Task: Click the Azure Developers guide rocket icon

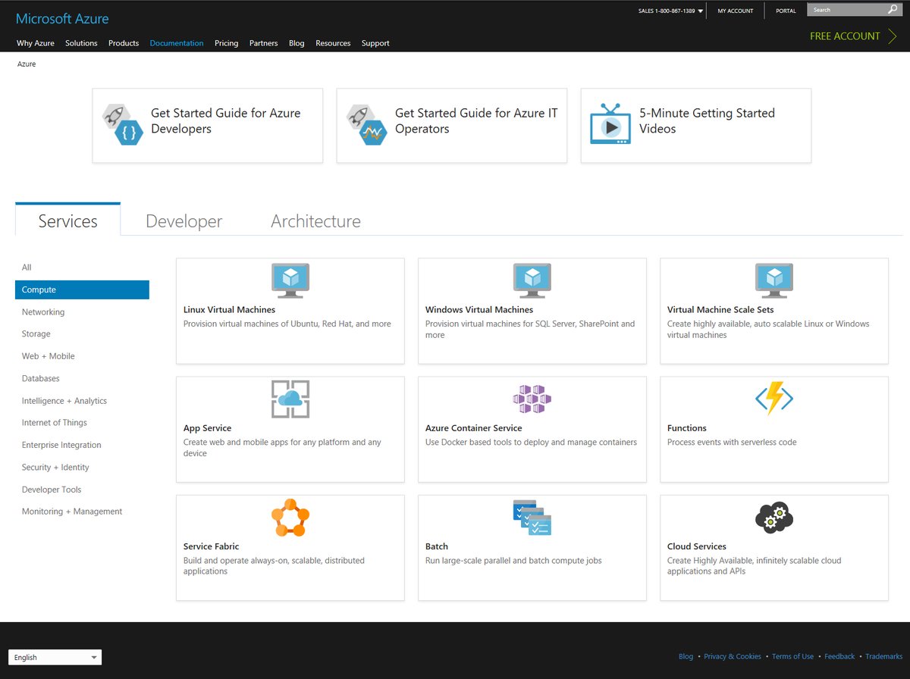Action: pyautogui.click(x=122, y=125)
